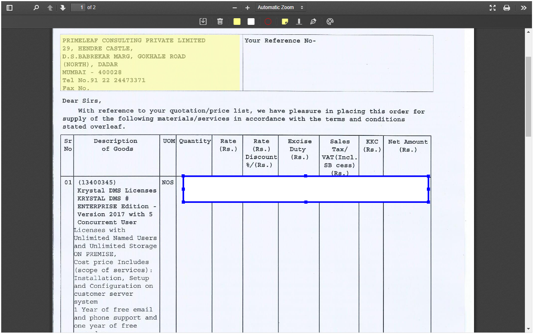Viewport: 534px width, 335px height.
Task: Open the color palette picker
Action: [x=330, y=22]
